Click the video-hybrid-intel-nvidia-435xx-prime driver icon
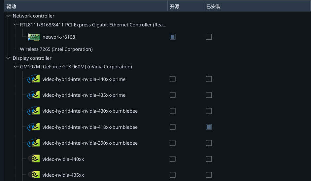The height and width of the screenshot is (181, 311). pyautogui.click(x=34, y=95)
